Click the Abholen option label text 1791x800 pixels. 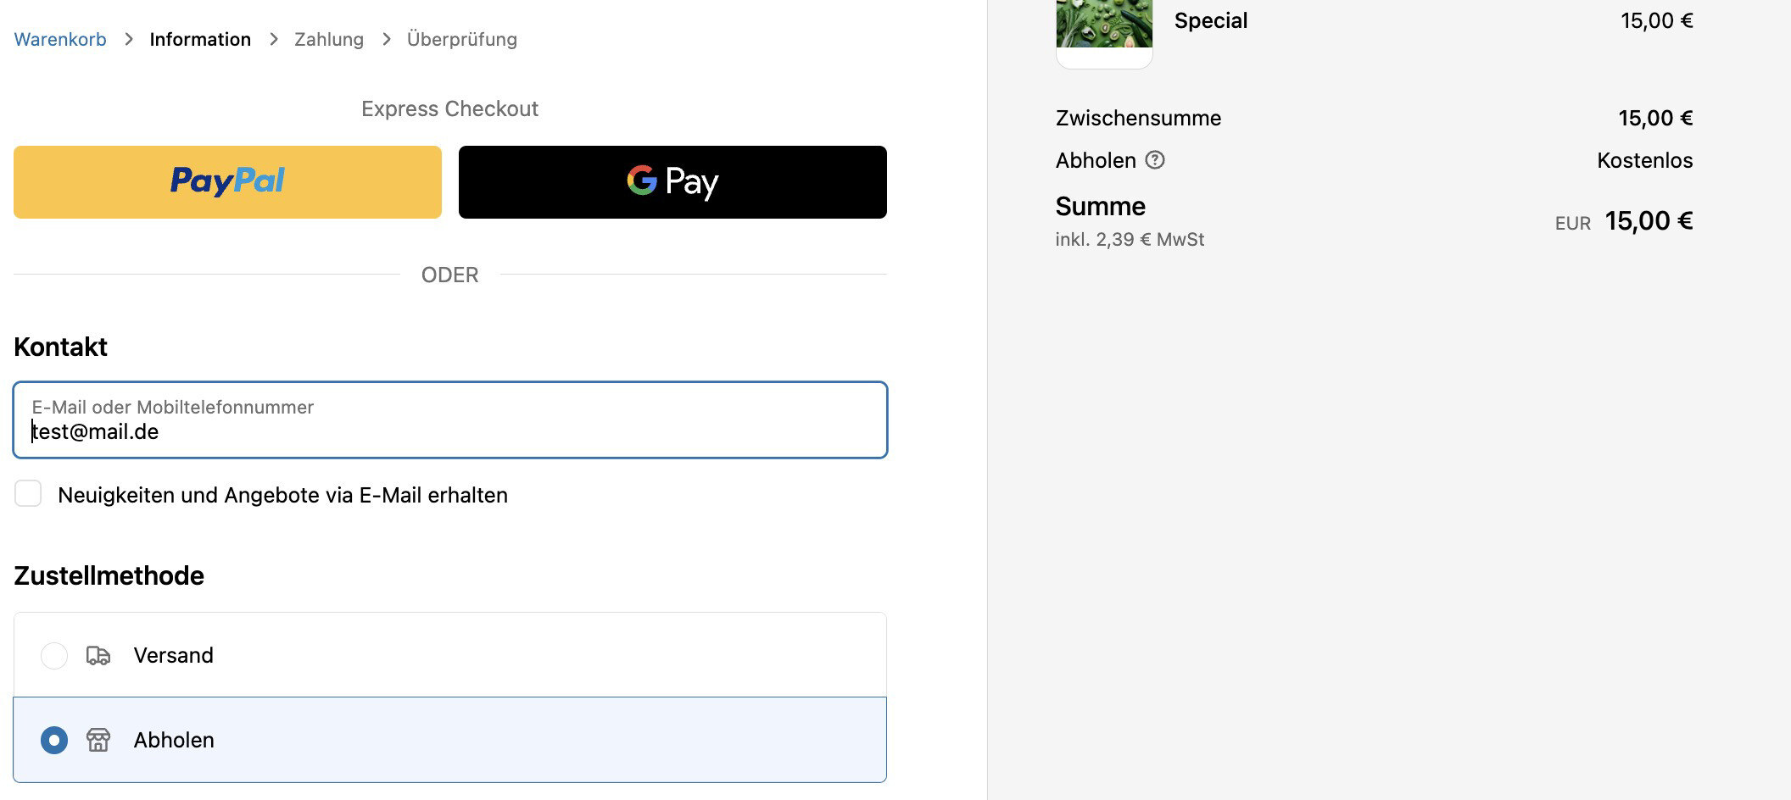[x=174, y=740]
